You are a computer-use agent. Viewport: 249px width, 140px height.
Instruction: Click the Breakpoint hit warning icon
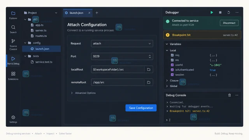click(168, 35)
